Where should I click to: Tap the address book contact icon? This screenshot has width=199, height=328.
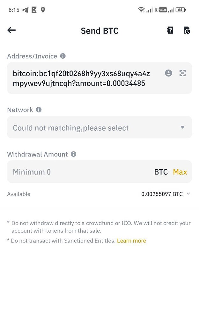click(x=168, y=73)
